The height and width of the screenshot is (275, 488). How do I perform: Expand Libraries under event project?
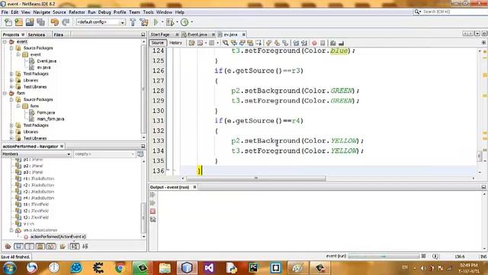[11, 80]
